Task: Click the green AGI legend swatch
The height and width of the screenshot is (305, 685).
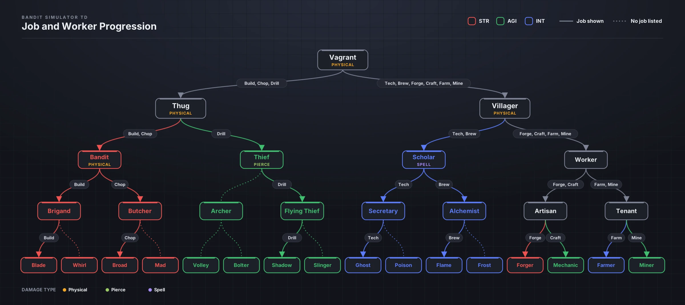Action: [x=500, y=21]
